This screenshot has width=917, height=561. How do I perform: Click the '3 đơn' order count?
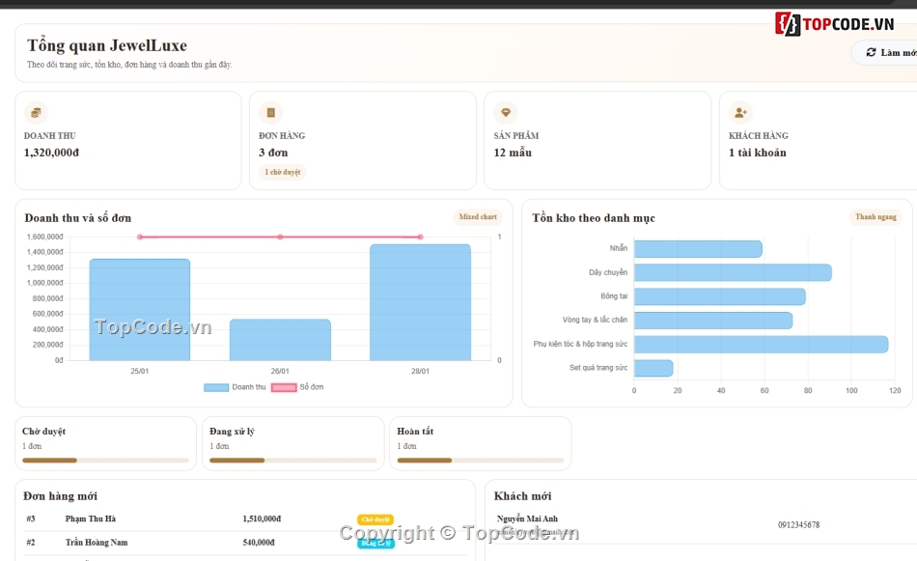273,153
